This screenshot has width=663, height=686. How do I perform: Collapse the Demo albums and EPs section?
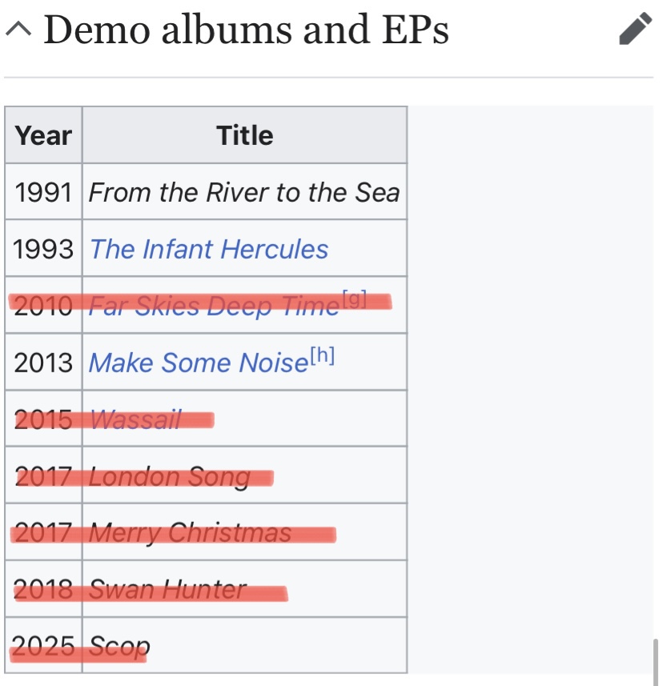(x=18, y=30)
